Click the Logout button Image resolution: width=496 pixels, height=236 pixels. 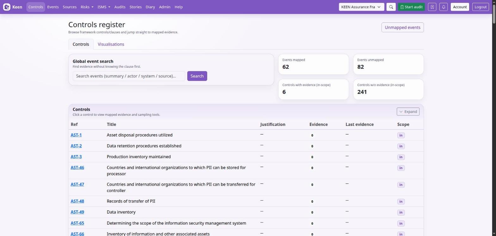pos(480,7)
